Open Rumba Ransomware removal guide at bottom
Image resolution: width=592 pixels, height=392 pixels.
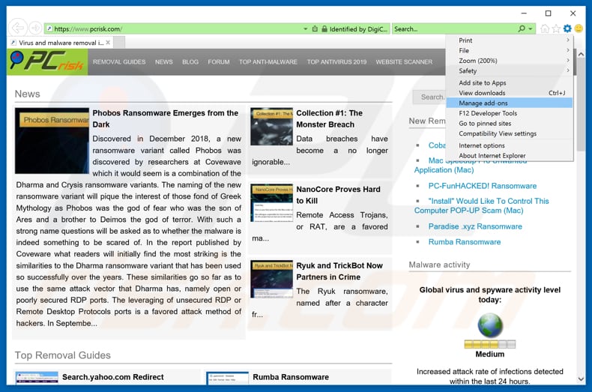click(x=291, y=377)
